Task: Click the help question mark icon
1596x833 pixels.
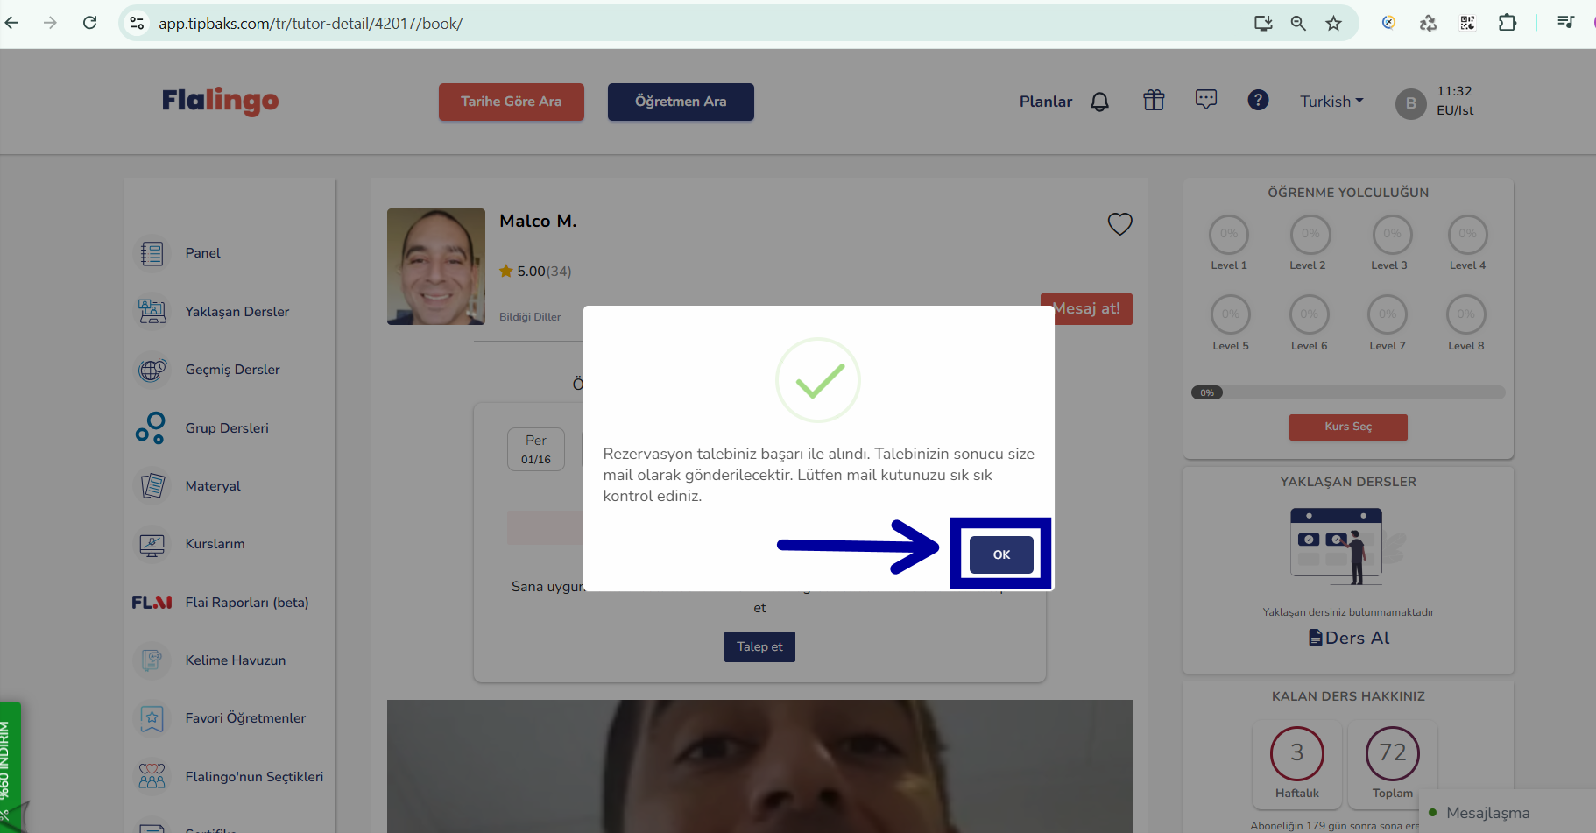Action: coord(1258,100)
